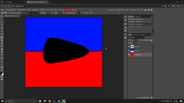Viewport: 184px width, 103px height.
Task: Toggle fullscreen mode icon
Action: 76,10
